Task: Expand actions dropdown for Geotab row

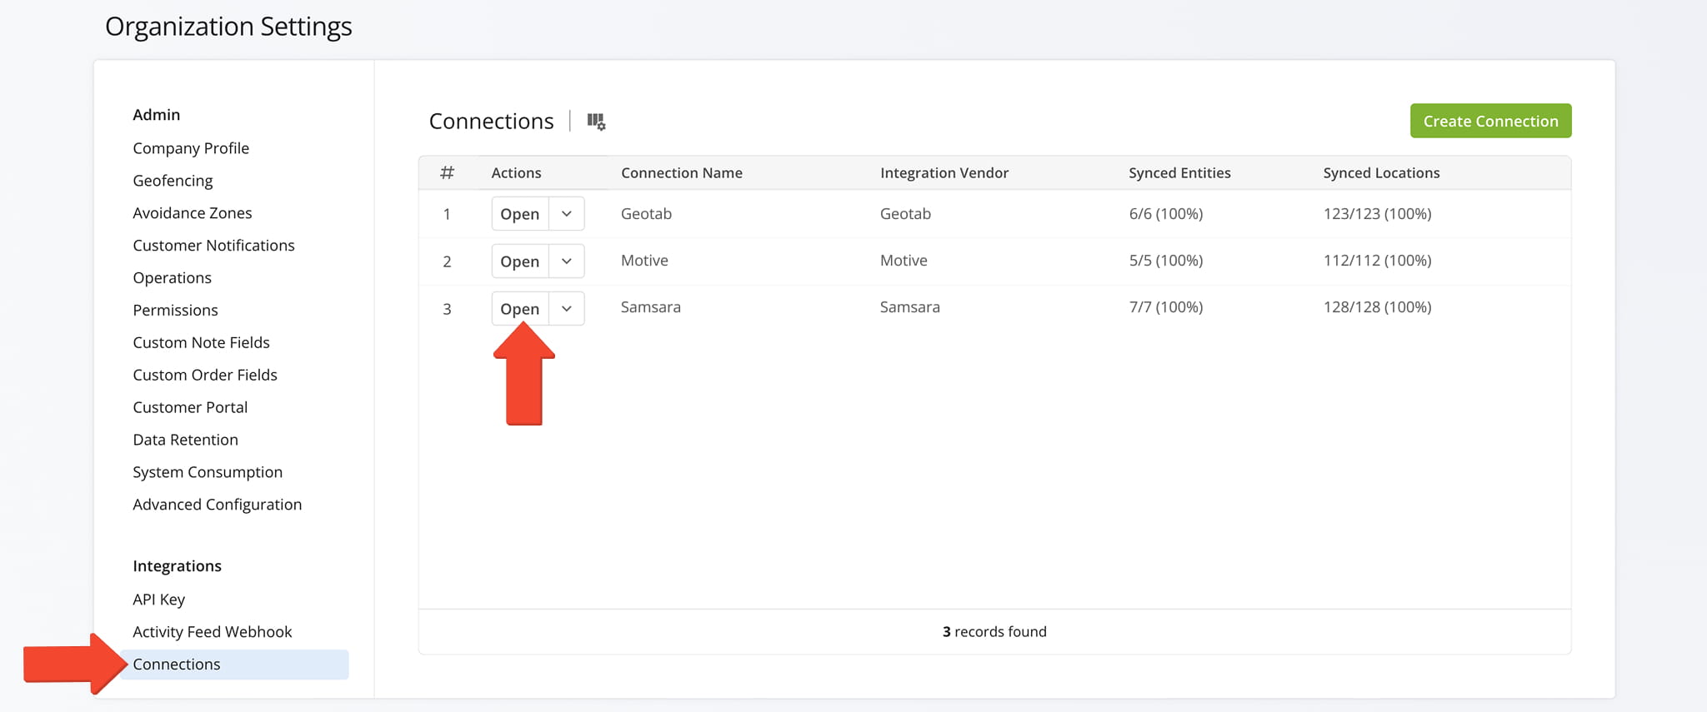Action: click(x=567, y=214)
